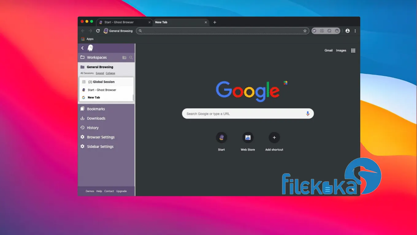Open the Web Store shortcut tile
This screenshot has width=417, height=235.
(x=248, y=142)
